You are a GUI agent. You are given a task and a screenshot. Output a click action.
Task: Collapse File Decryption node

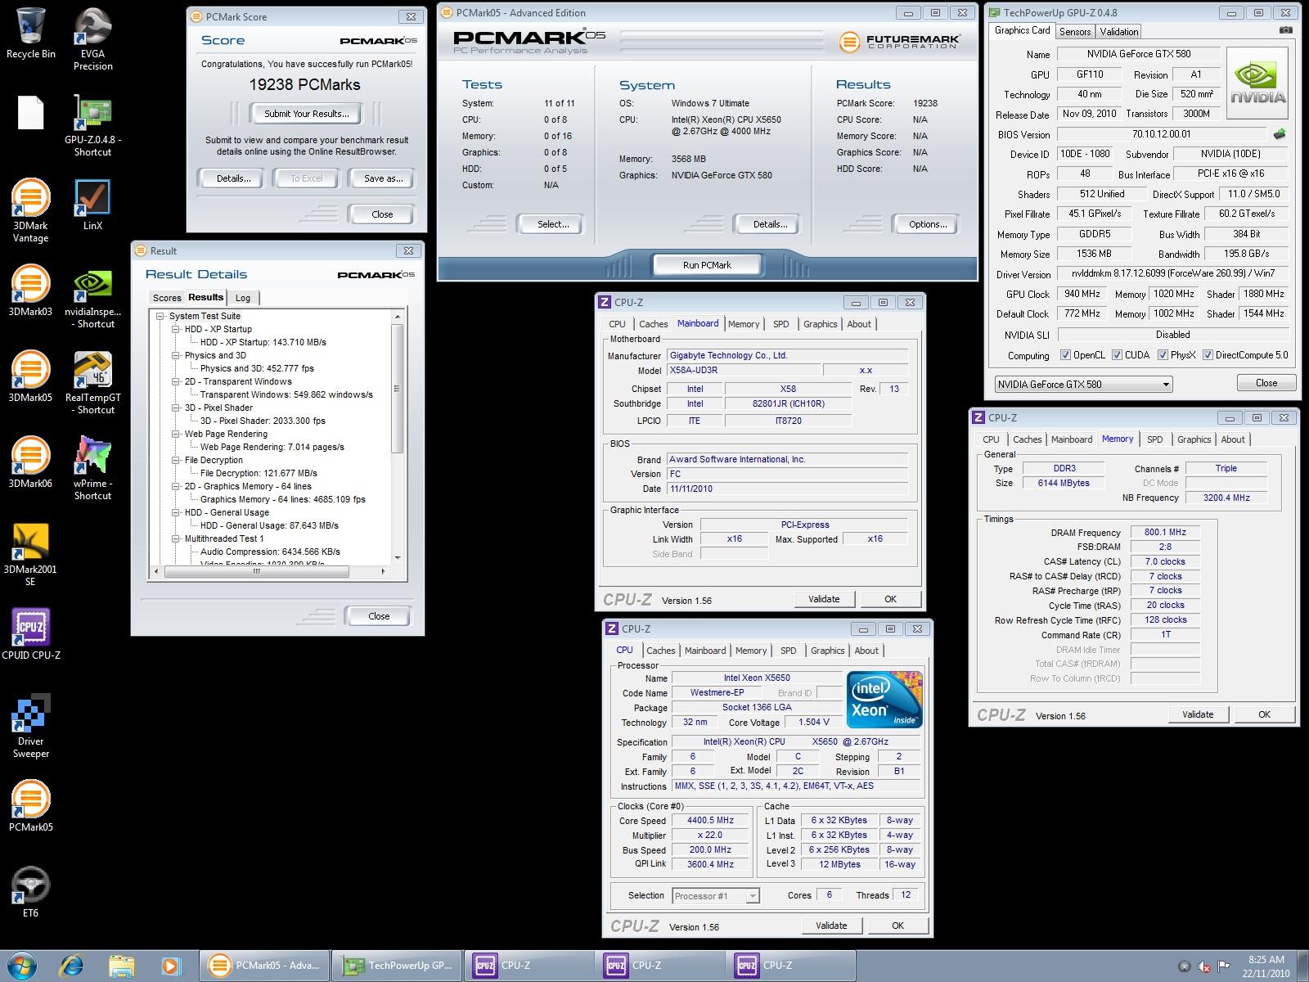[175, 460]
